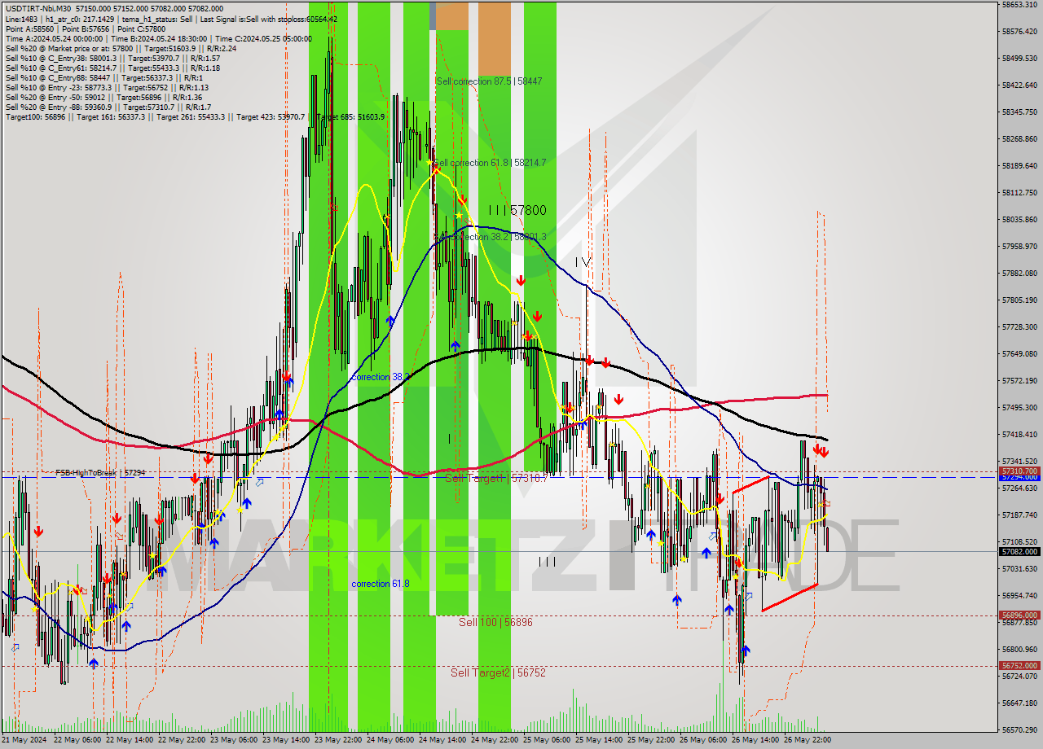Click the 57187.740 price axis value
This screenshot has height=749, width=1043.
(1019, 515)
